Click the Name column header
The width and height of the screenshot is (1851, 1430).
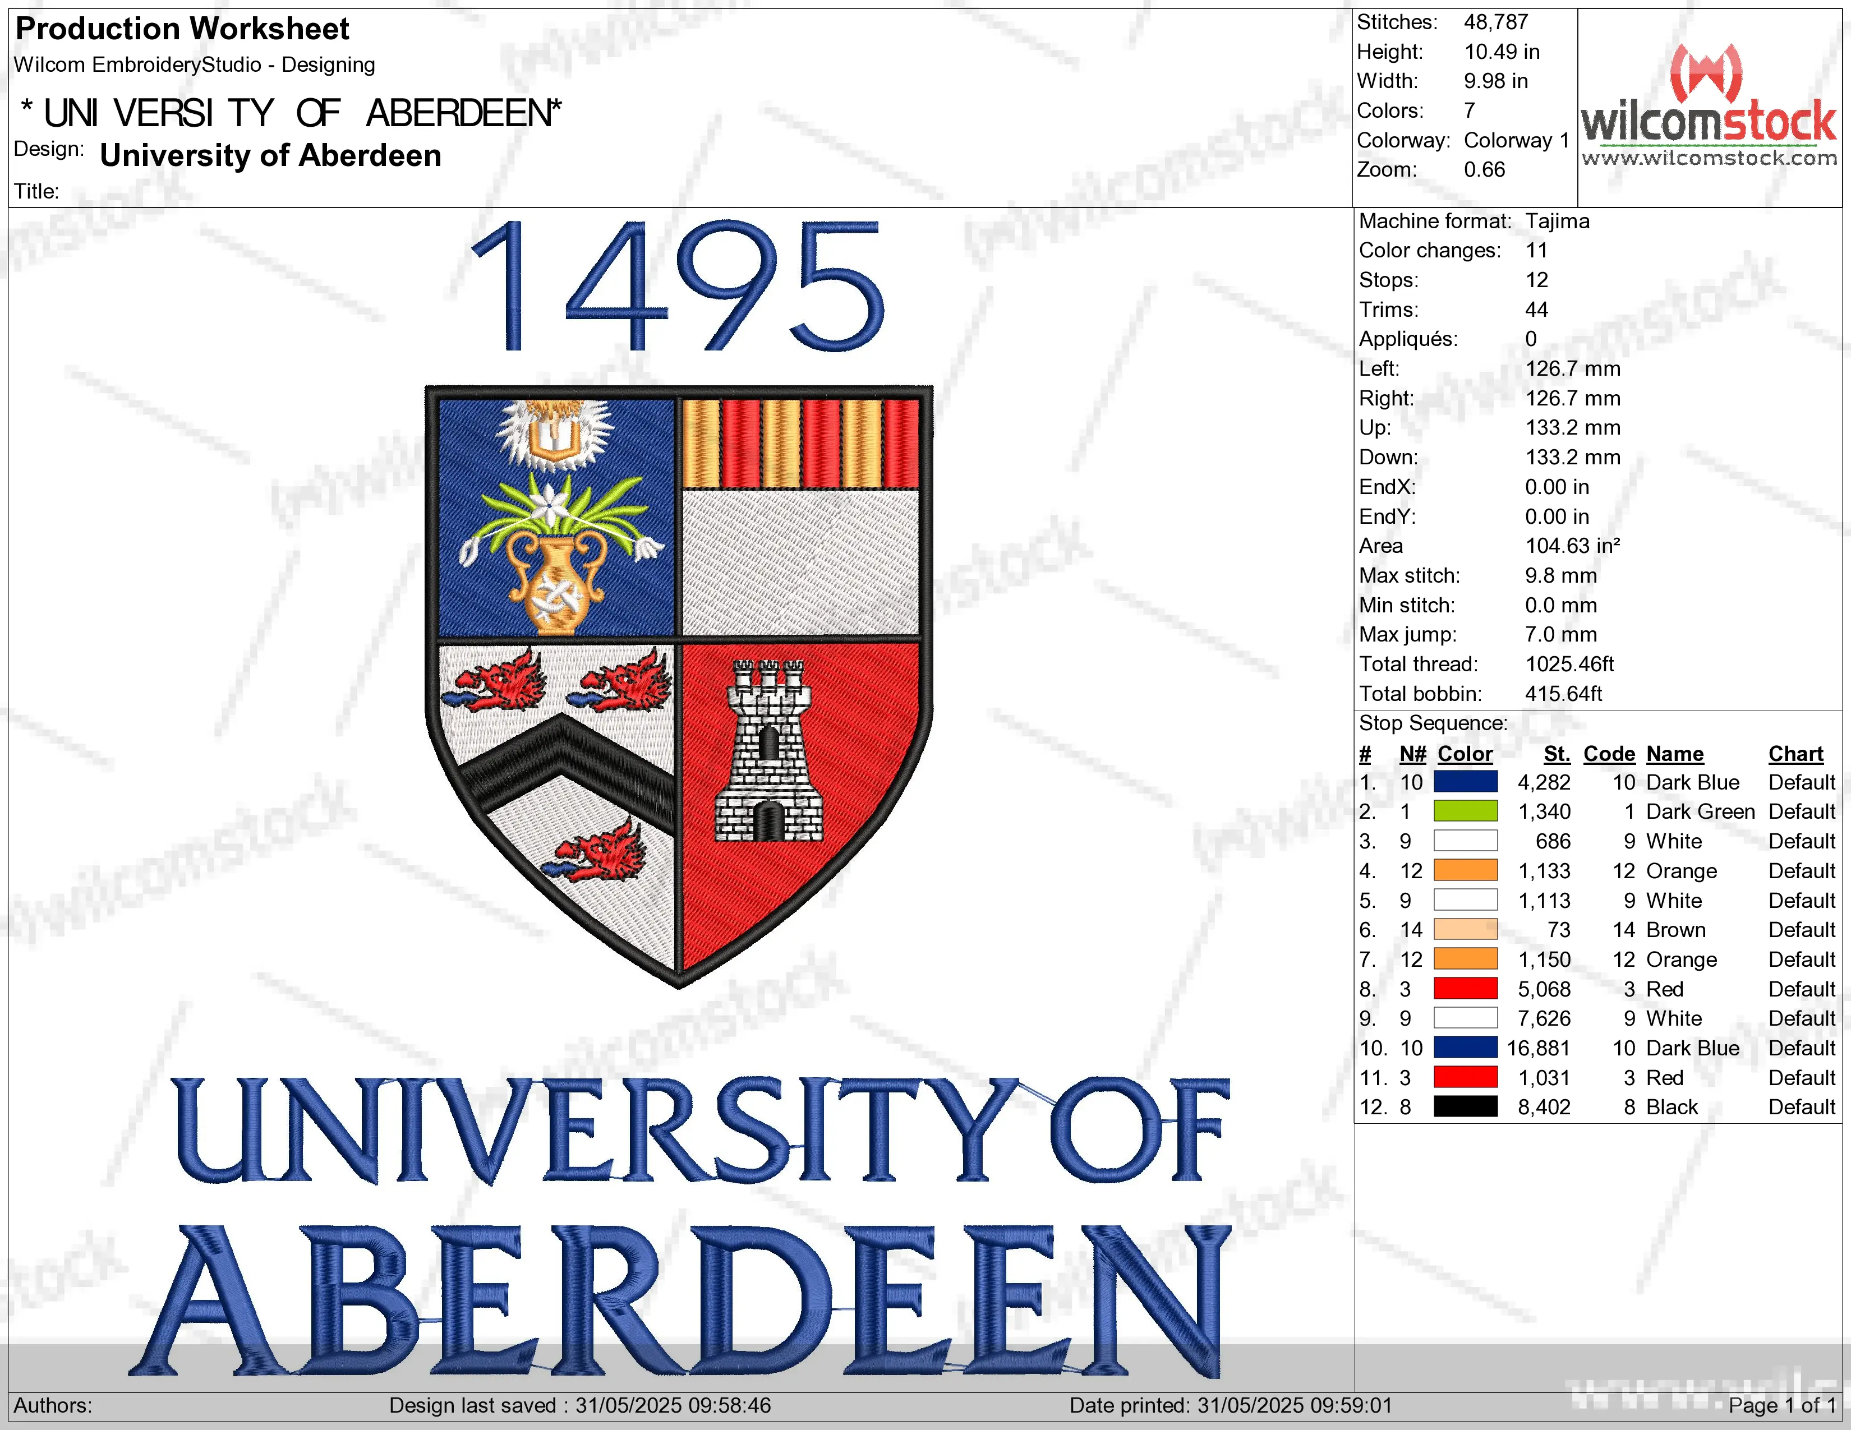(x=1675, y=754)
